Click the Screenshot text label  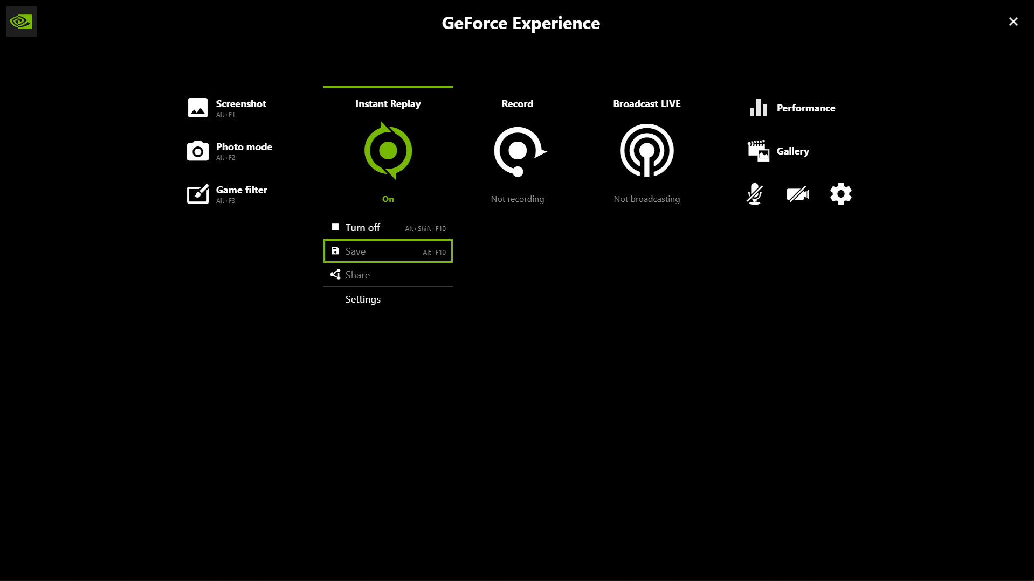coord(241,104)
